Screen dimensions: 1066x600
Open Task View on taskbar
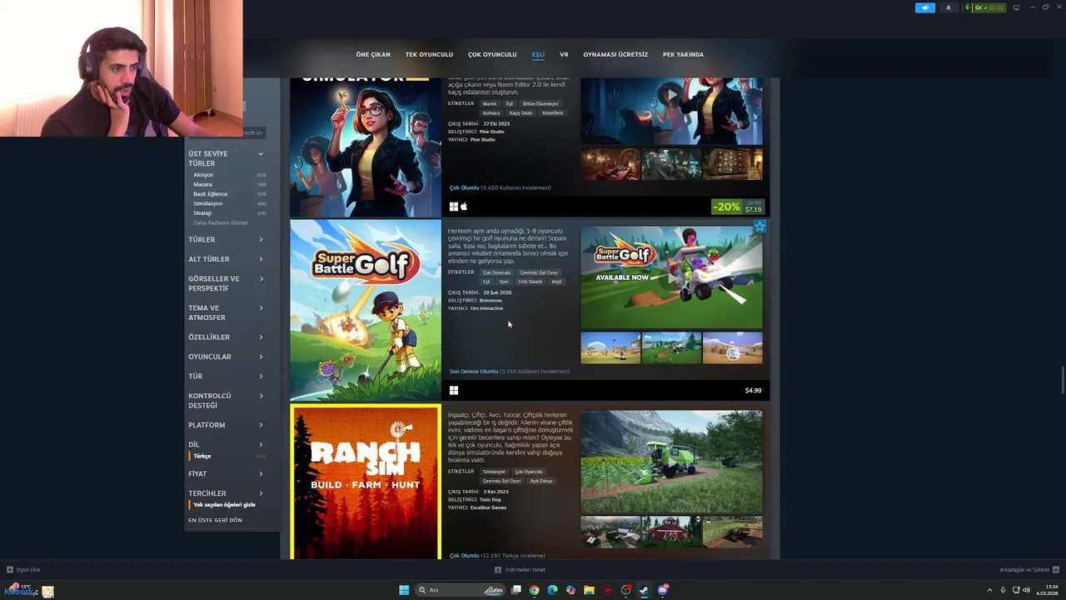point(516,590)
